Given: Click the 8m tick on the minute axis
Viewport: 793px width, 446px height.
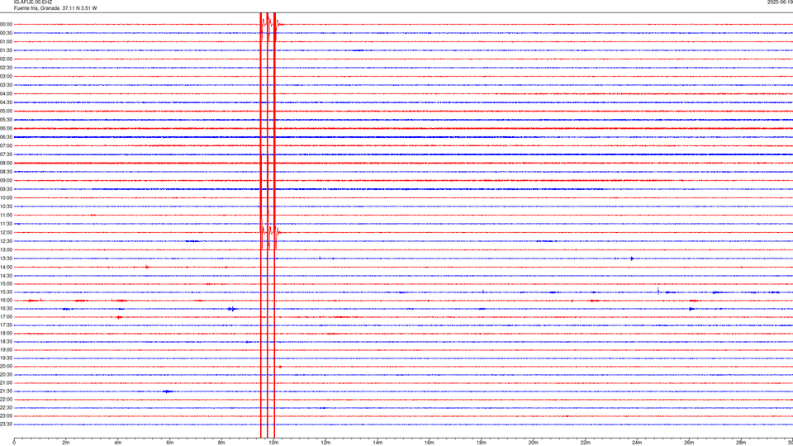Looking at the screenshot, I should [221, 443].
